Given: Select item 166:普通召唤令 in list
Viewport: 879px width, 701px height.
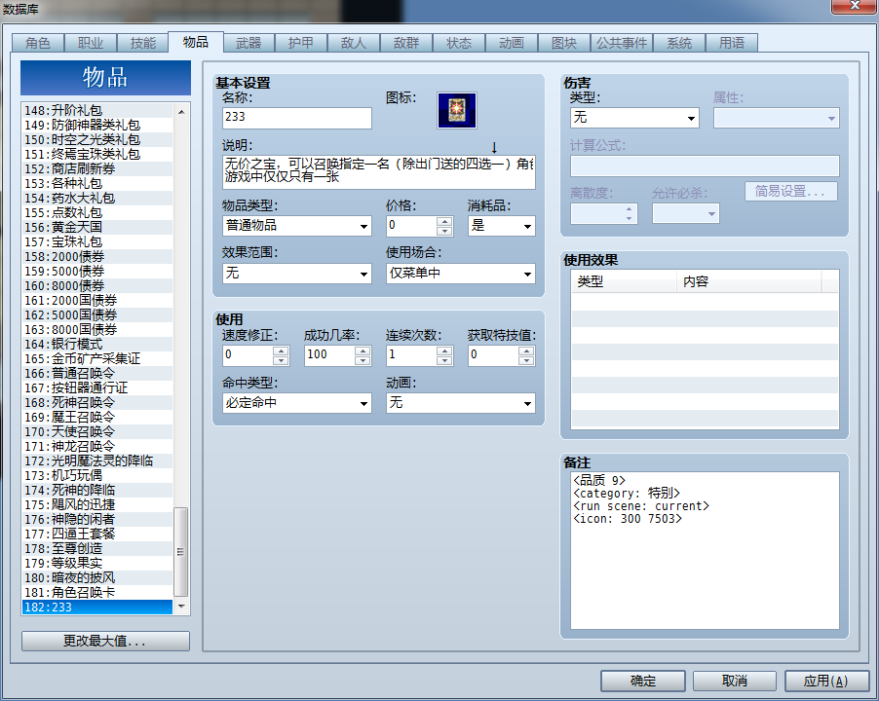Looking at the screenshot, I should [x=97, y=374].
